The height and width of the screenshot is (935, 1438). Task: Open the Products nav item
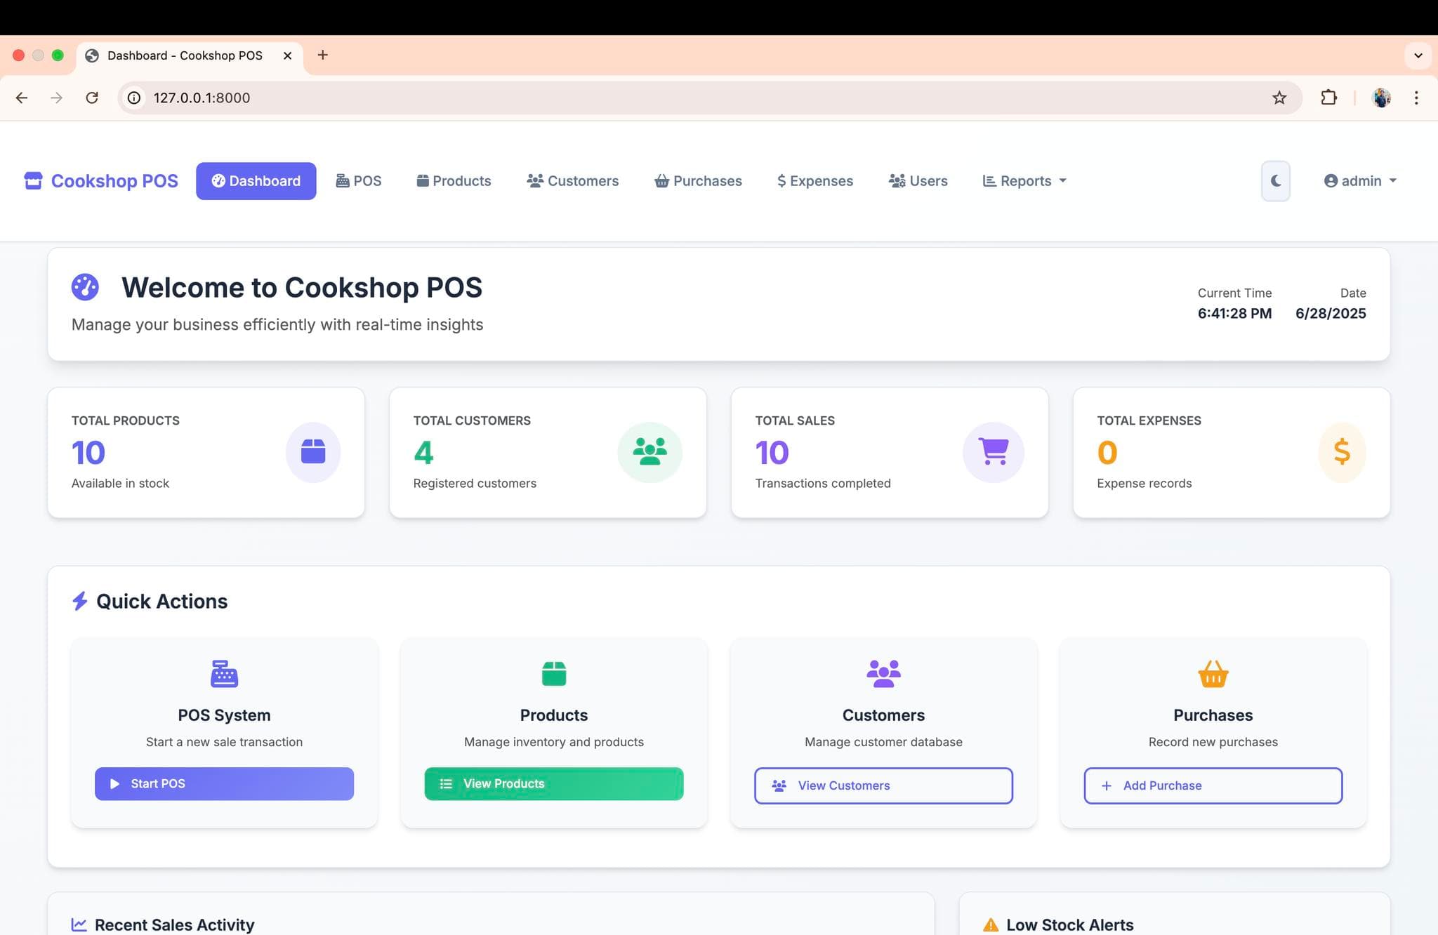454,181
